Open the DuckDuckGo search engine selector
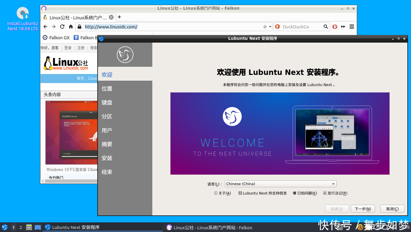The width and height of the screenshot is (411, 232). [x=277, y=27]
